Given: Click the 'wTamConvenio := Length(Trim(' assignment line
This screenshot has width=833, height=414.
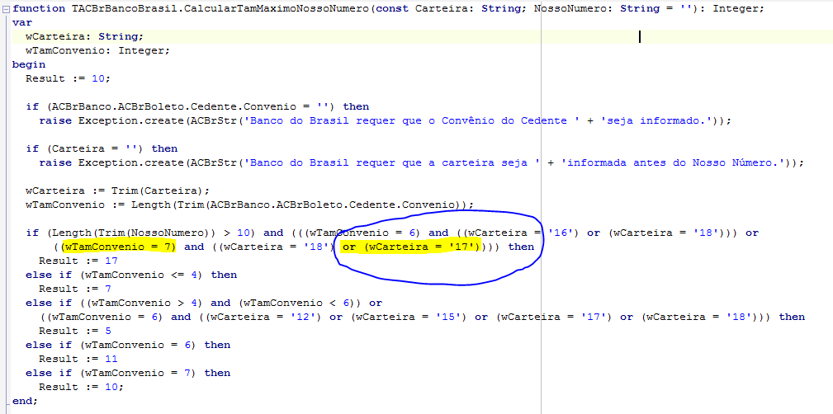Looking at the screenshot, I should click(x=249, y=205).
